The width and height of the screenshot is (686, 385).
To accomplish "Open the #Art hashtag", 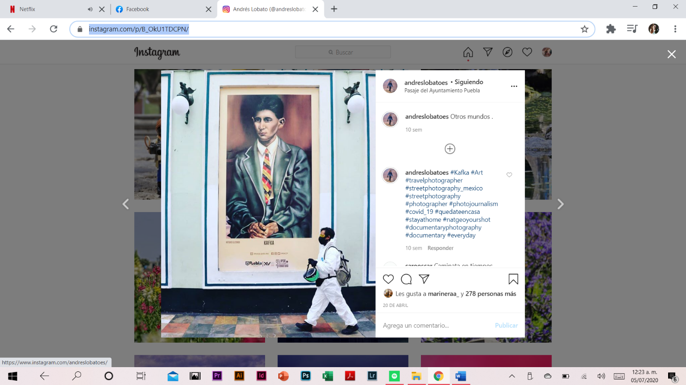I will click(477, 173).
